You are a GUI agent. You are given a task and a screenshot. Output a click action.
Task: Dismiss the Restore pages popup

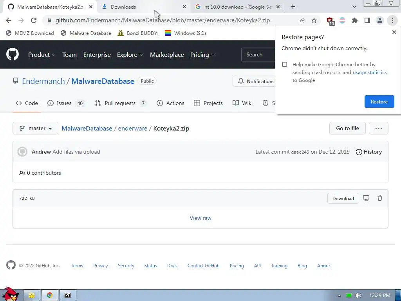click(x=394, y=32)
